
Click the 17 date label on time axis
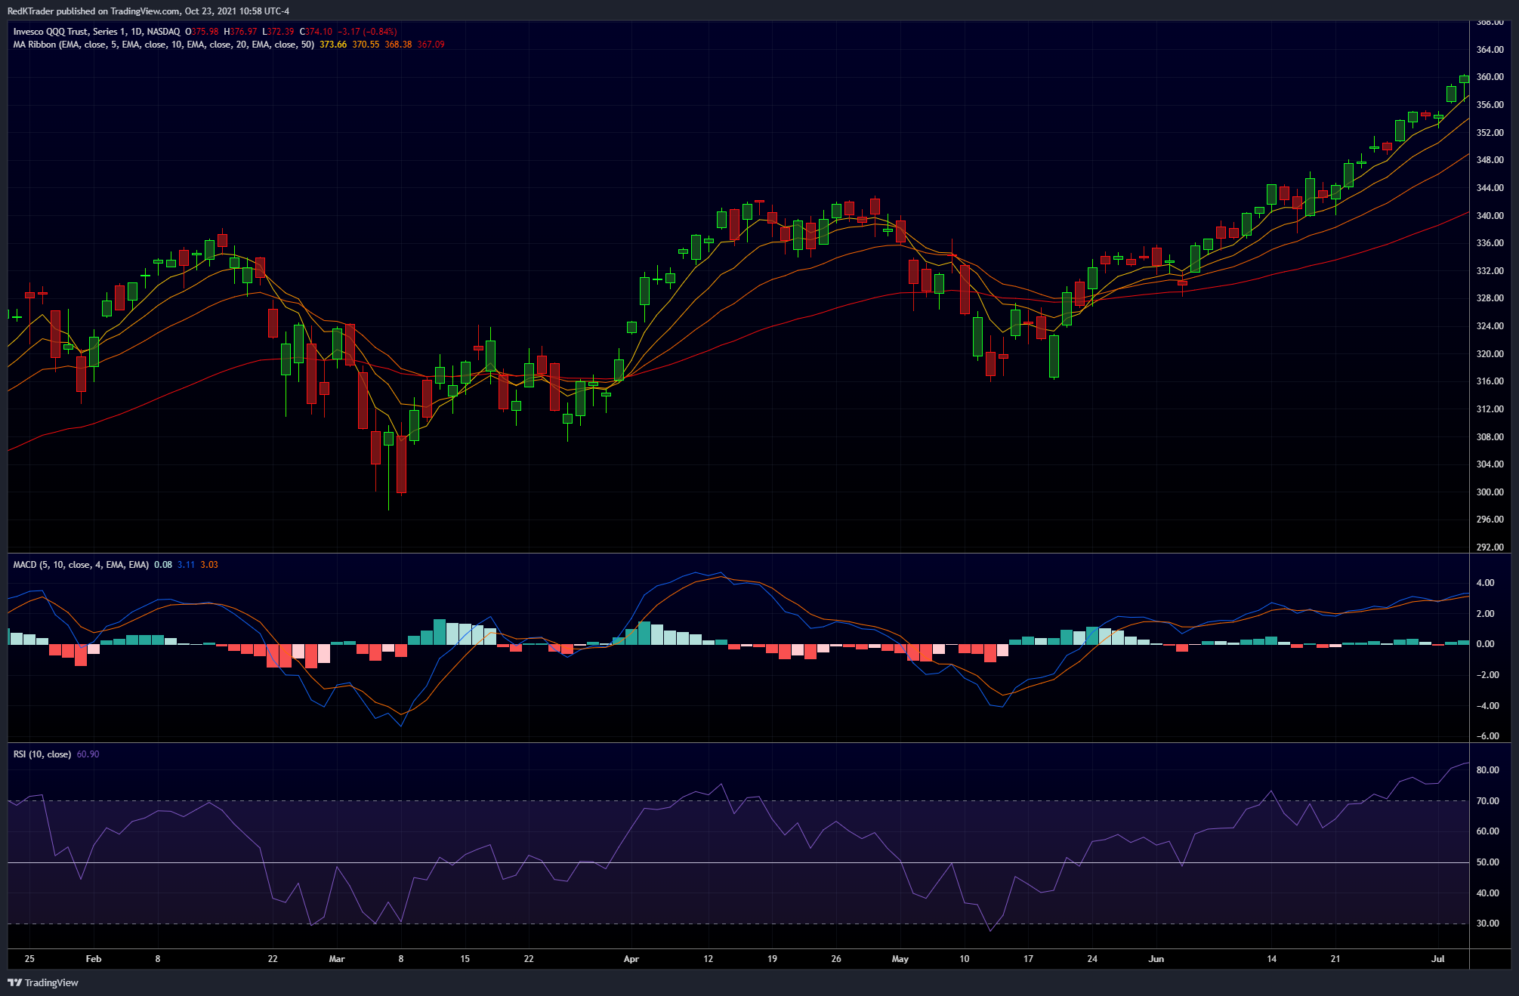[x=1028, y=959]
